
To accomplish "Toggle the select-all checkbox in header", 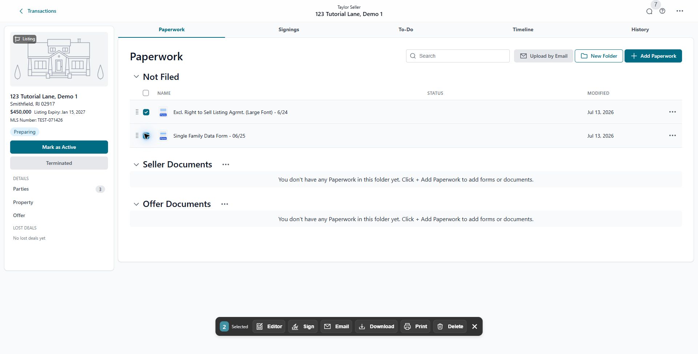I will [x=146, y=93].
